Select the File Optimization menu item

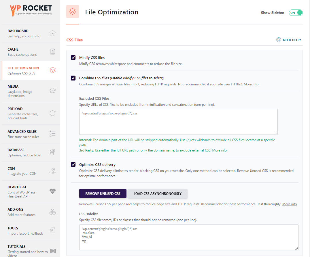[x=31, y=70]
